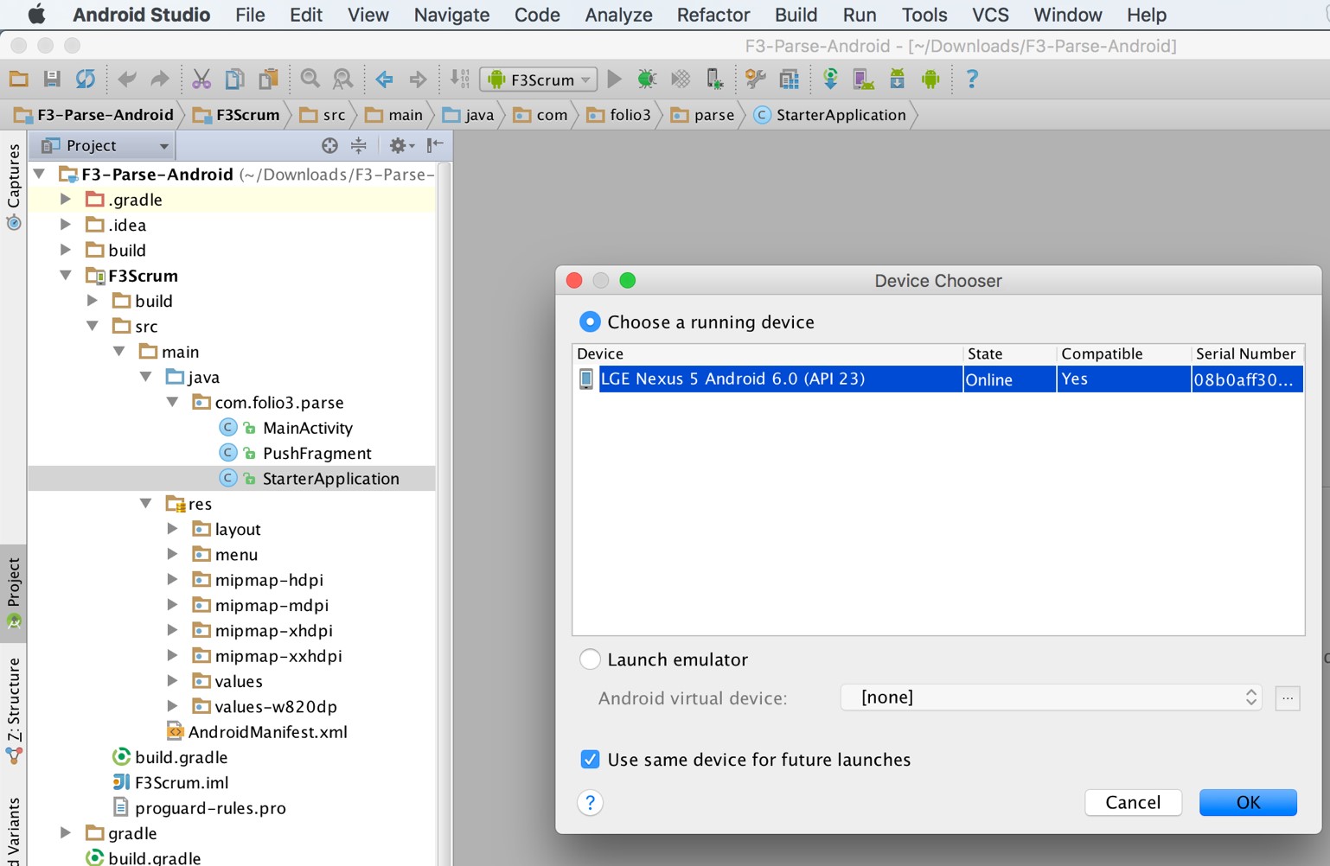Expand the .gradle folder

click(66, 200)
